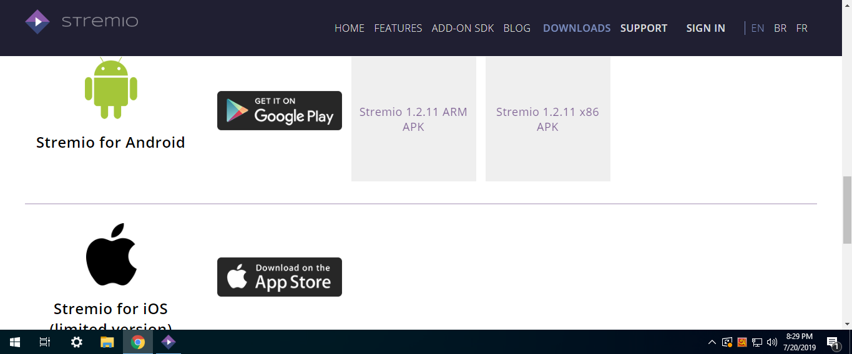Open Settings gear in the taskbar
This screenshot has height=354, width=852.
coord(76,342)
